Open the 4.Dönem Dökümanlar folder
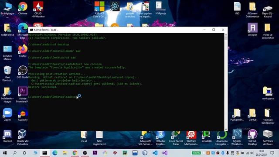The width and height of the screenshot is (279, 157). click(252, 10)
